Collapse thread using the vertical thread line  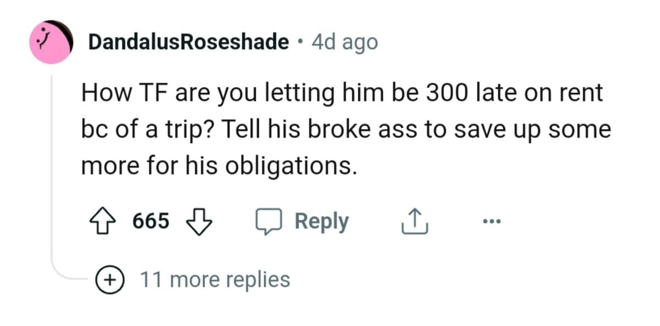(52, 165)
